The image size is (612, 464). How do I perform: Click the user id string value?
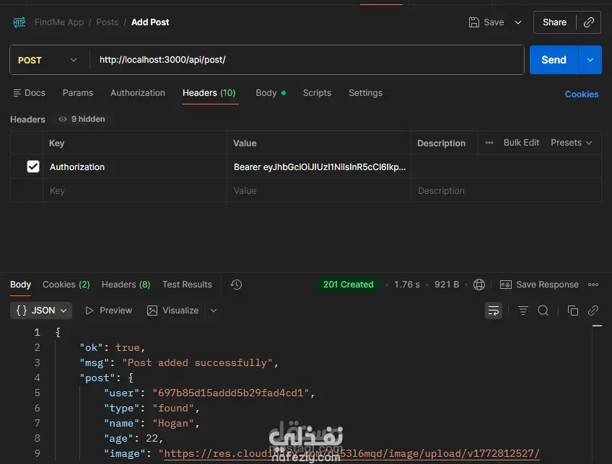point(231,393)
